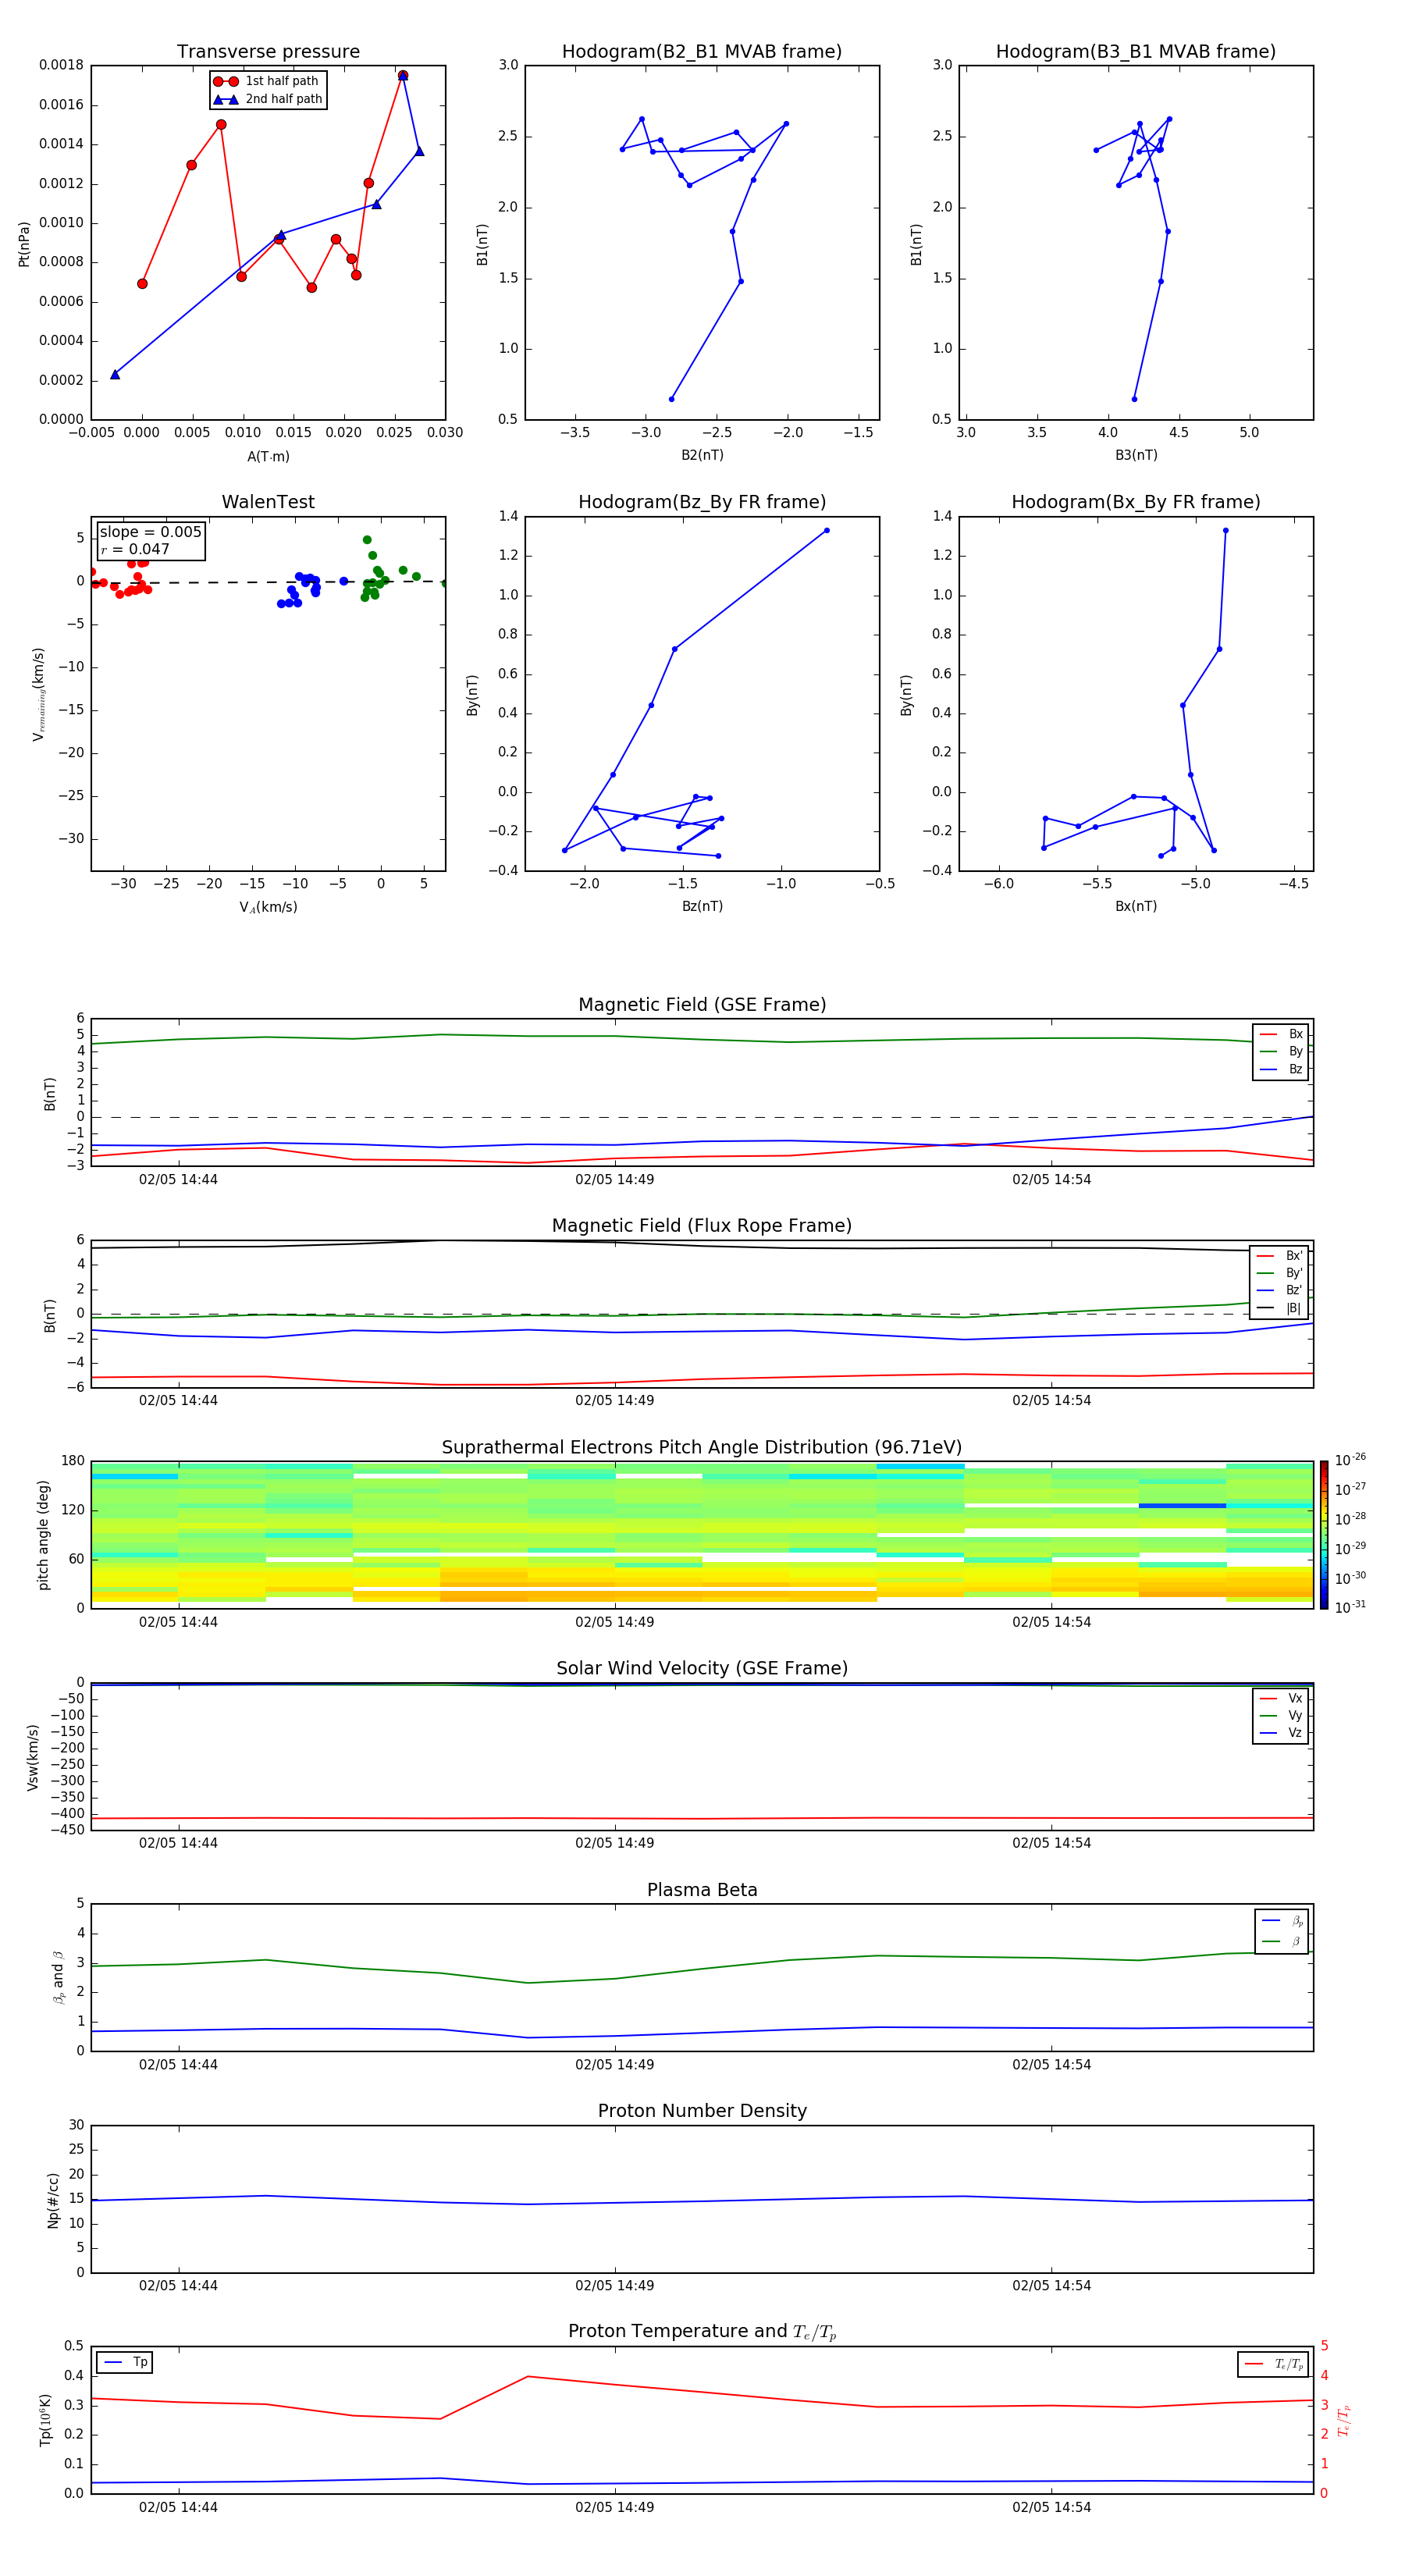Click the 'Proton Number Density' title

(702, 2111)
